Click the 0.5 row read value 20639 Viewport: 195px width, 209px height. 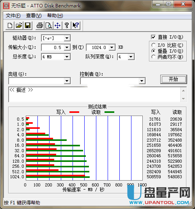pos(176,119)
